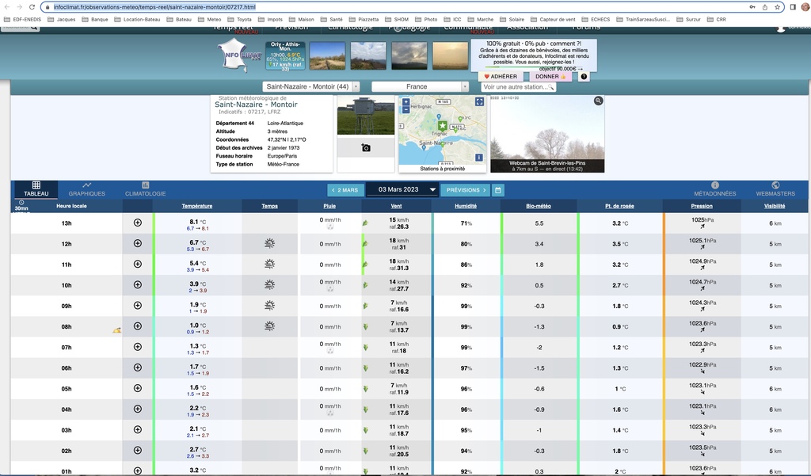811x476 pixels.
Task: Click the Donner button
Action: pyautogui.click(x=550, y=77)
